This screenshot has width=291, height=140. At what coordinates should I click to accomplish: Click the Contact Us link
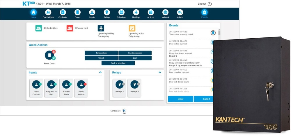(x=115, y=111)
